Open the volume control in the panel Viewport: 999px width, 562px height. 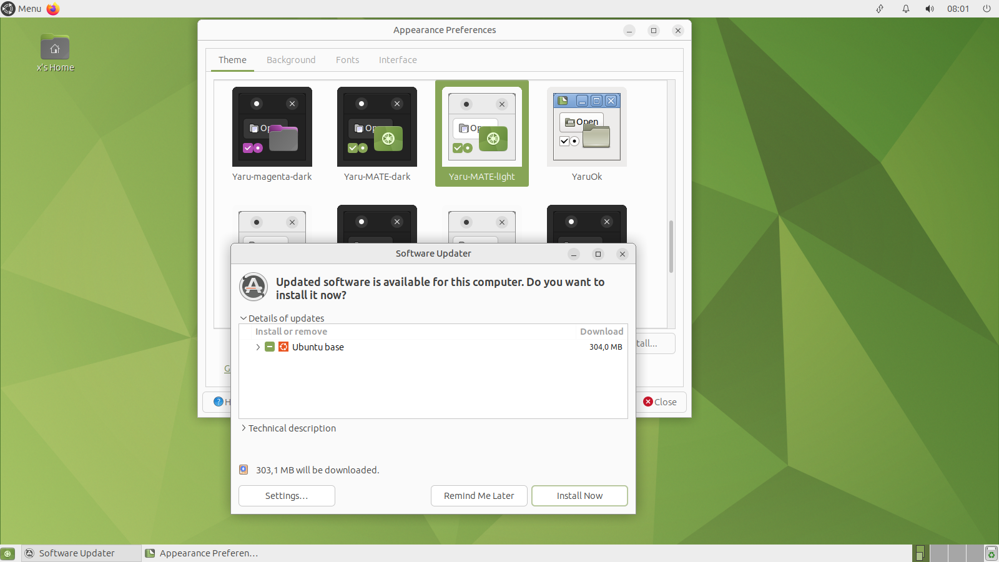coord(929,9)
